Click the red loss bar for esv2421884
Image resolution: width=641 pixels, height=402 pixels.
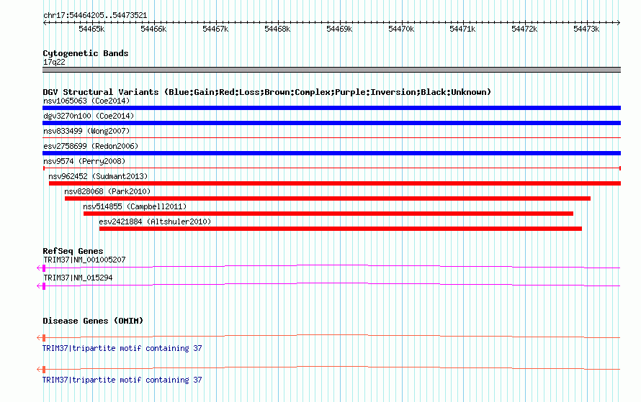341,229
